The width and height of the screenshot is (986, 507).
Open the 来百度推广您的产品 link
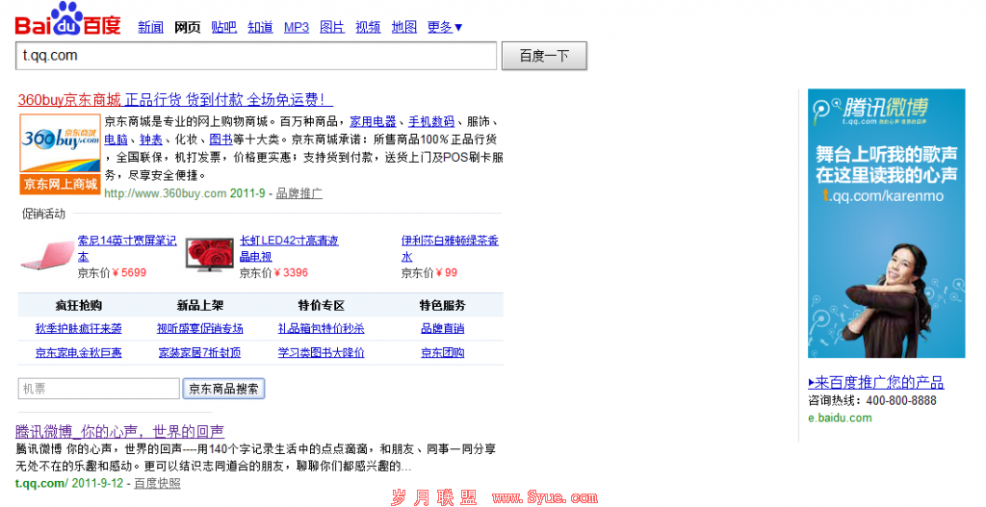(x=876, y=382)
